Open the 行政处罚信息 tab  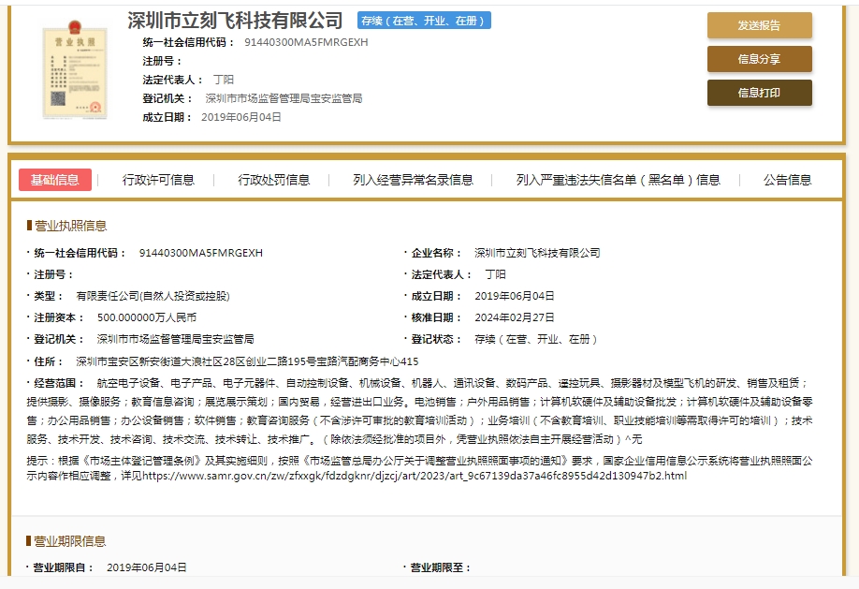[273, 180]
